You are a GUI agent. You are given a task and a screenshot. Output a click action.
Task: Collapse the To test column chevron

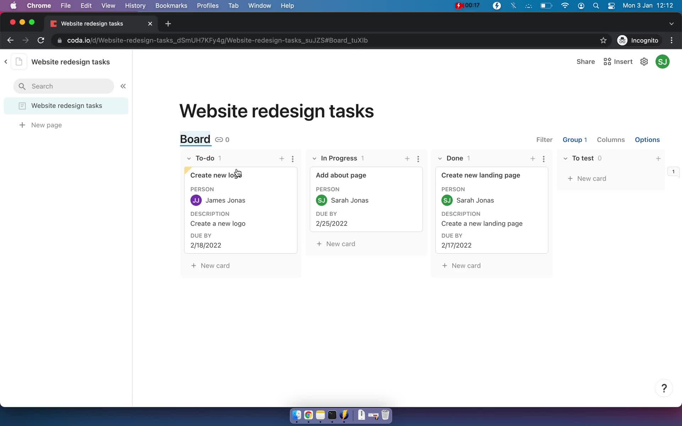pos(565,159)
